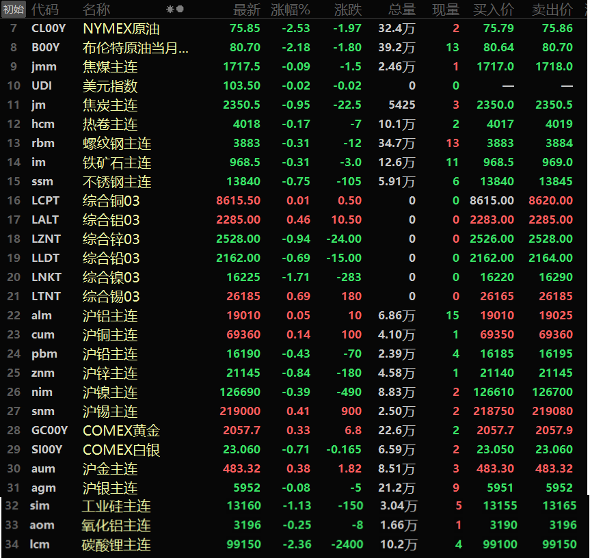Sort quotes by the 总量 column
This screenshot has height=558, width=590.
(x=401, y=10)
